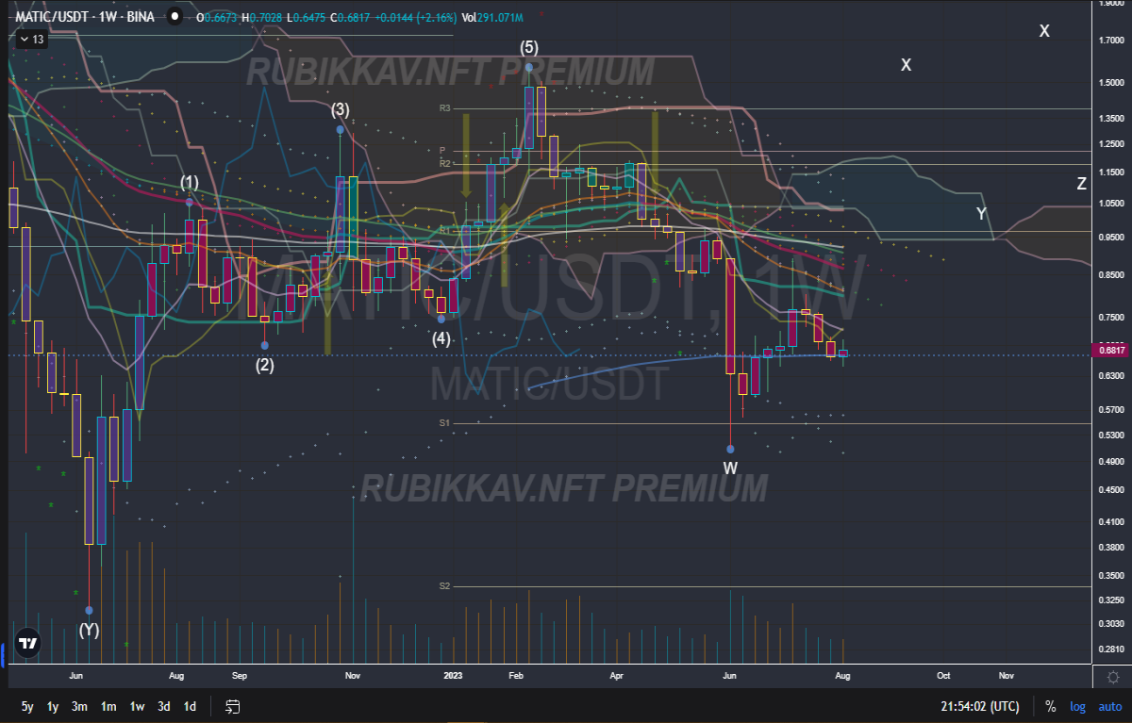Select the 1w range button
Viewport: 1132px width, 723px height.
point(137,706)
